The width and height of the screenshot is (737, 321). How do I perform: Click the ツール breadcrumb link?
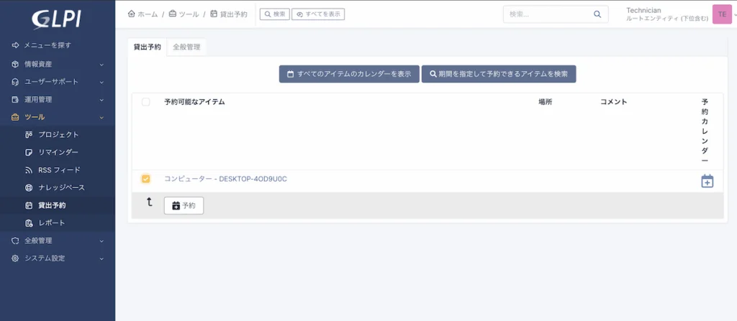tap(184, 14)
